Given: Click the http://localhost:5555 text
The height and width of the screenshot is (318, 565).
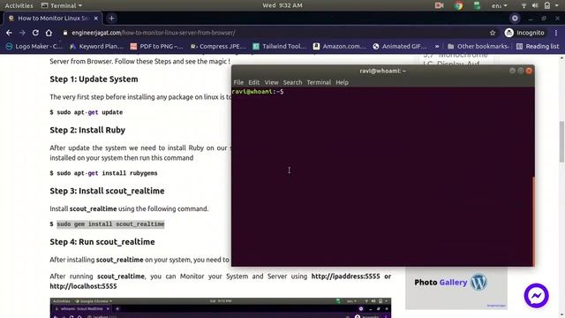Looking at the screenshot, I should tap(83, 286).
